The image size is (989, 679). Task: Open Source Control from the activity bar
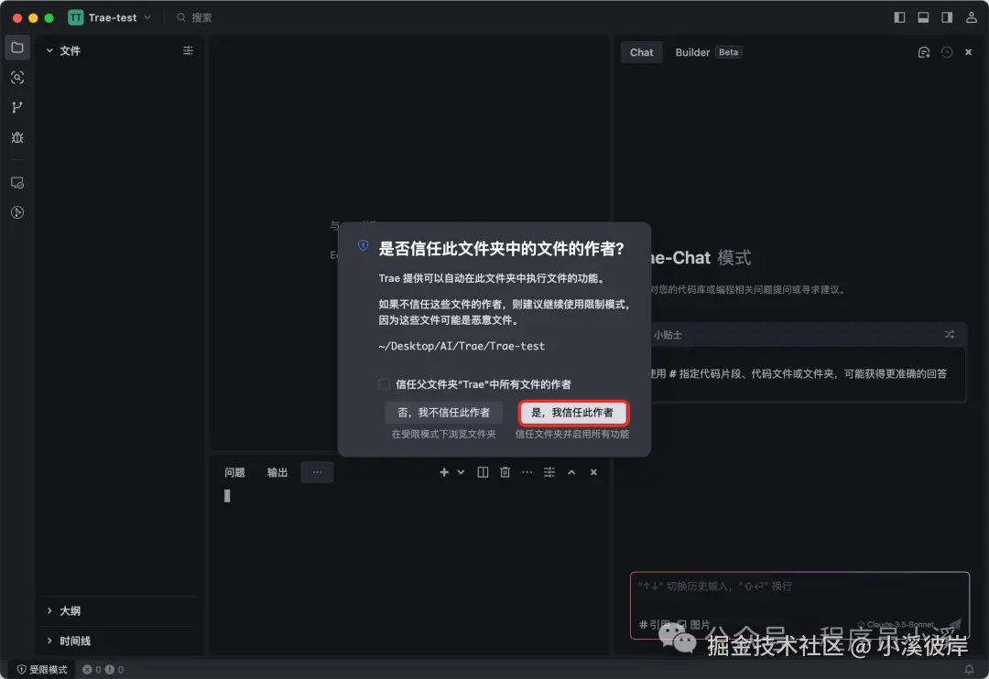(x=16, y=106)
